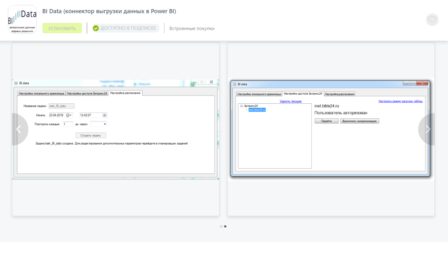This screenshot has width=448, height=256.
Task: Click the BI Data app logo
Action: pos(22,20)
